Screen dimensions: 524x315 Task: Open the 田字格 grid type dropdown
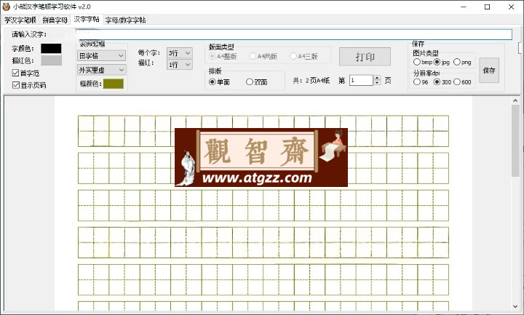102,55
